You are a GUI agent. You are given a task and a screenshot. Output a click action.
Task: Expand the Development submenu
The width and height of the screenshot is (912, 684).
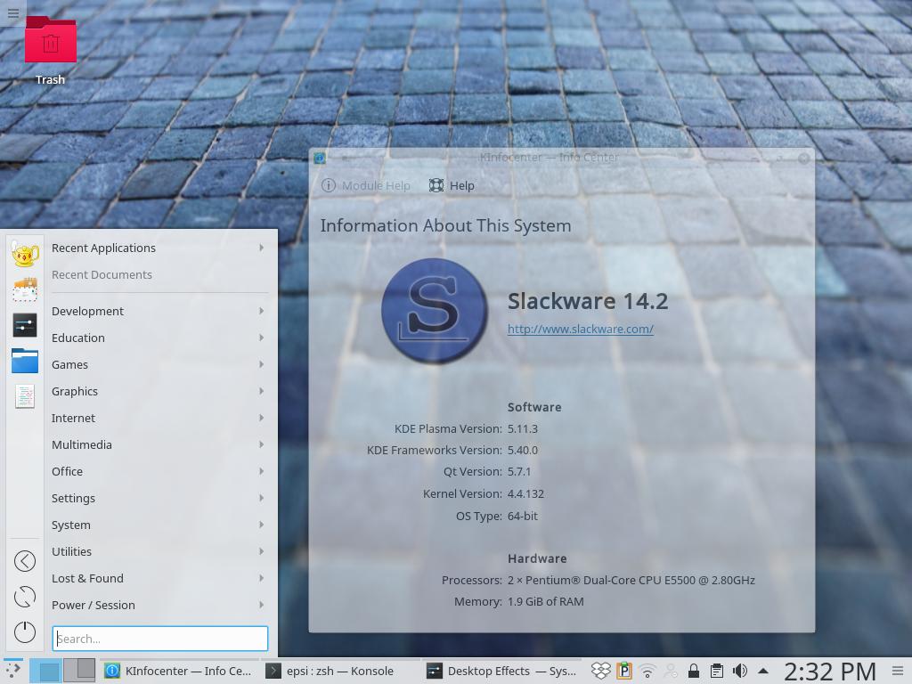(87, 311)
